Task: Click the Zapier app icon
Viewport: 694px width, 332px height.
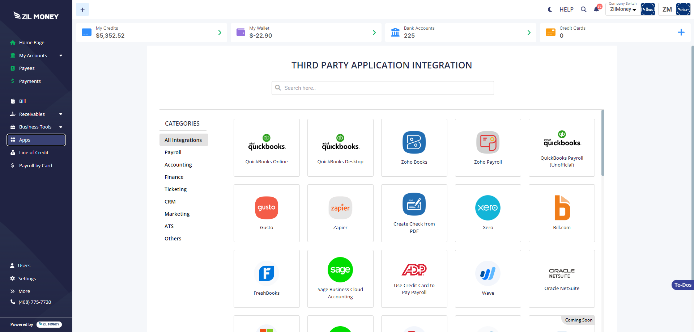Action: click(340, 208)
